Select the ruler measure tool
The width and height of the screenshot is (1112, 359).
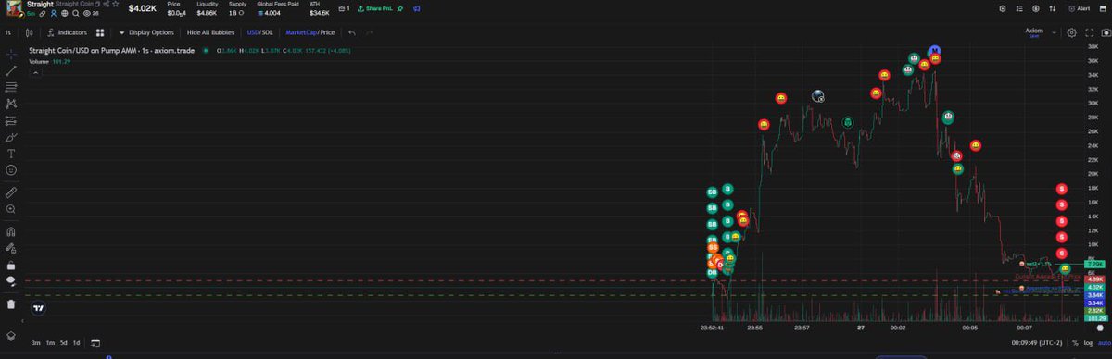click(x=11, y=192)
